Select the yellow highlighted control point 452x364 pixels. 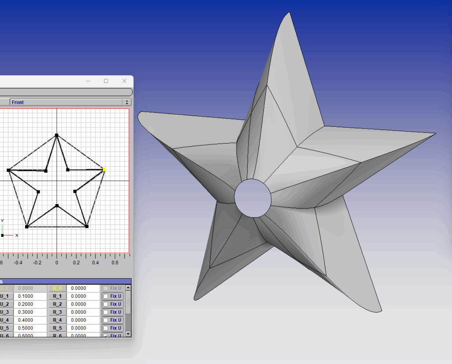pyautogui.click(x=105, y=169)
